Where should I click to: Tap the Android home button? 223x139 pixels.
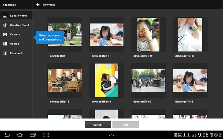click(x=20, y=135)
